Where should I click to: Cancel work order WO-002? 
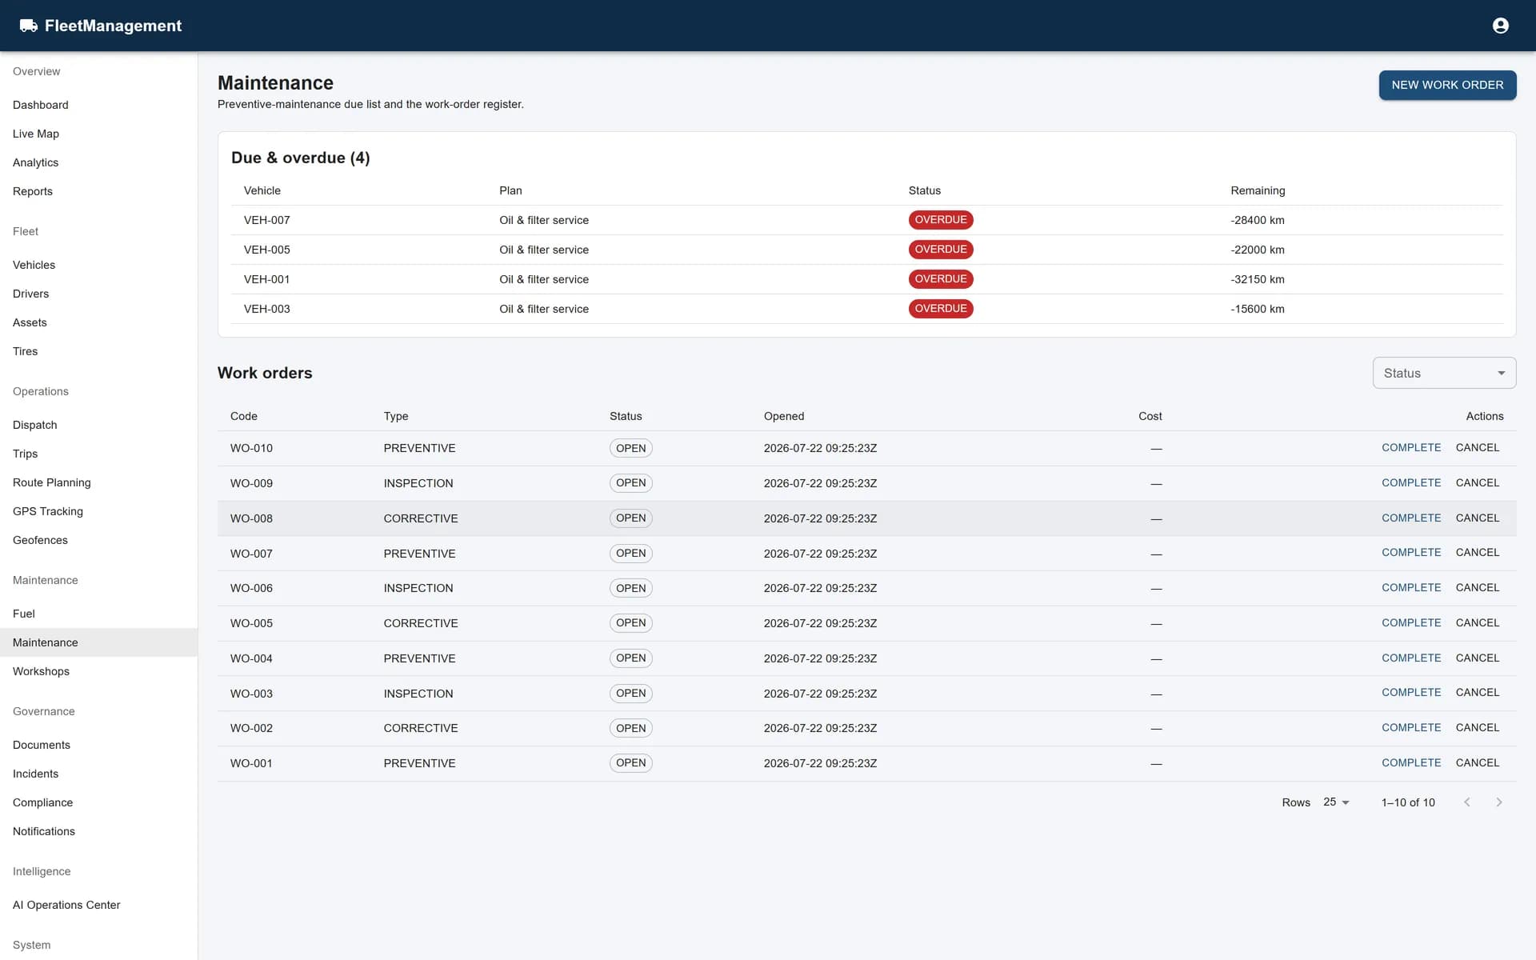pyautogui.click(x=1478, y=728)
